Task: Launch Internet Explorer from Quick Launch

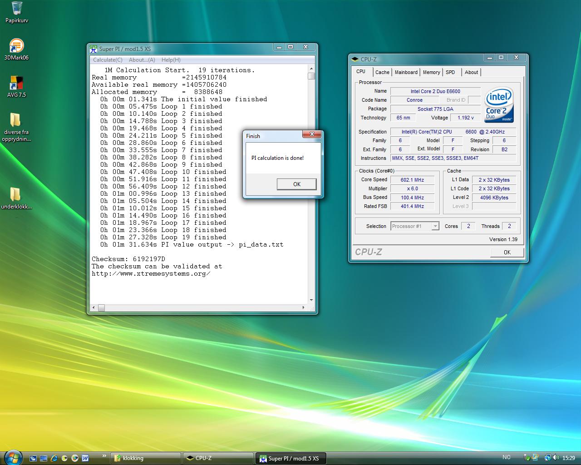Action: (54, 458)
